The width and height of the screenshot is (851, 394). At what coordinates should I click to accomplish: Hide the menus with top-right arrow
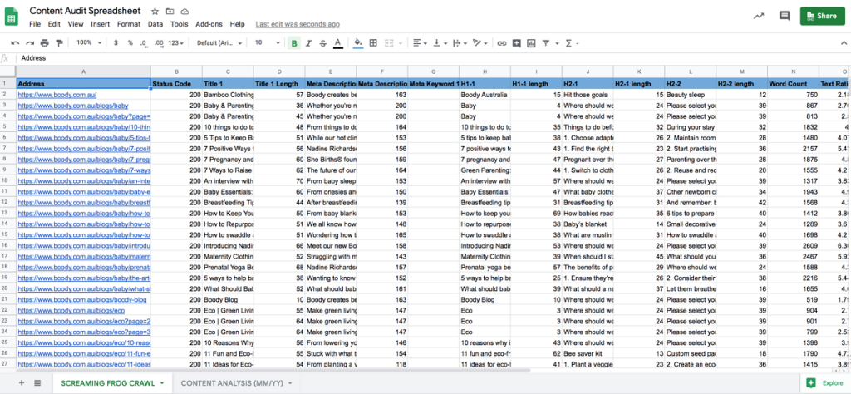[x=844, y=43]
